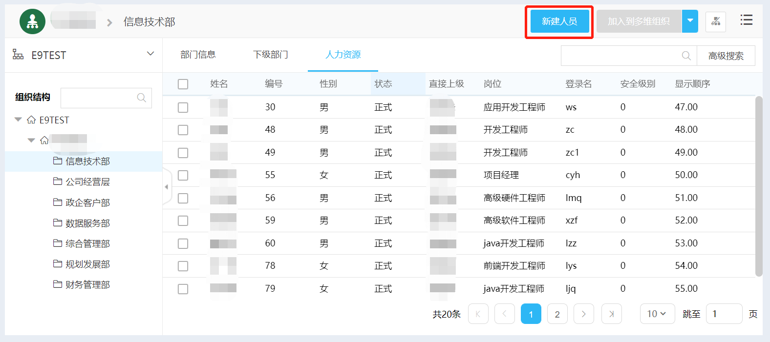The width and height of the screenshot is (770, 342).
Task: Click the 编号 column header
Action: pos(274,84)
